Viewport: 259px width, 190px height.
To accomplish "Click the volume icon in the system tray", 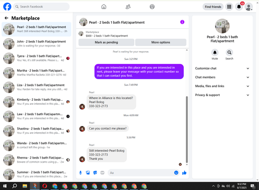I will pyautogui.click(x=228, y=186).
